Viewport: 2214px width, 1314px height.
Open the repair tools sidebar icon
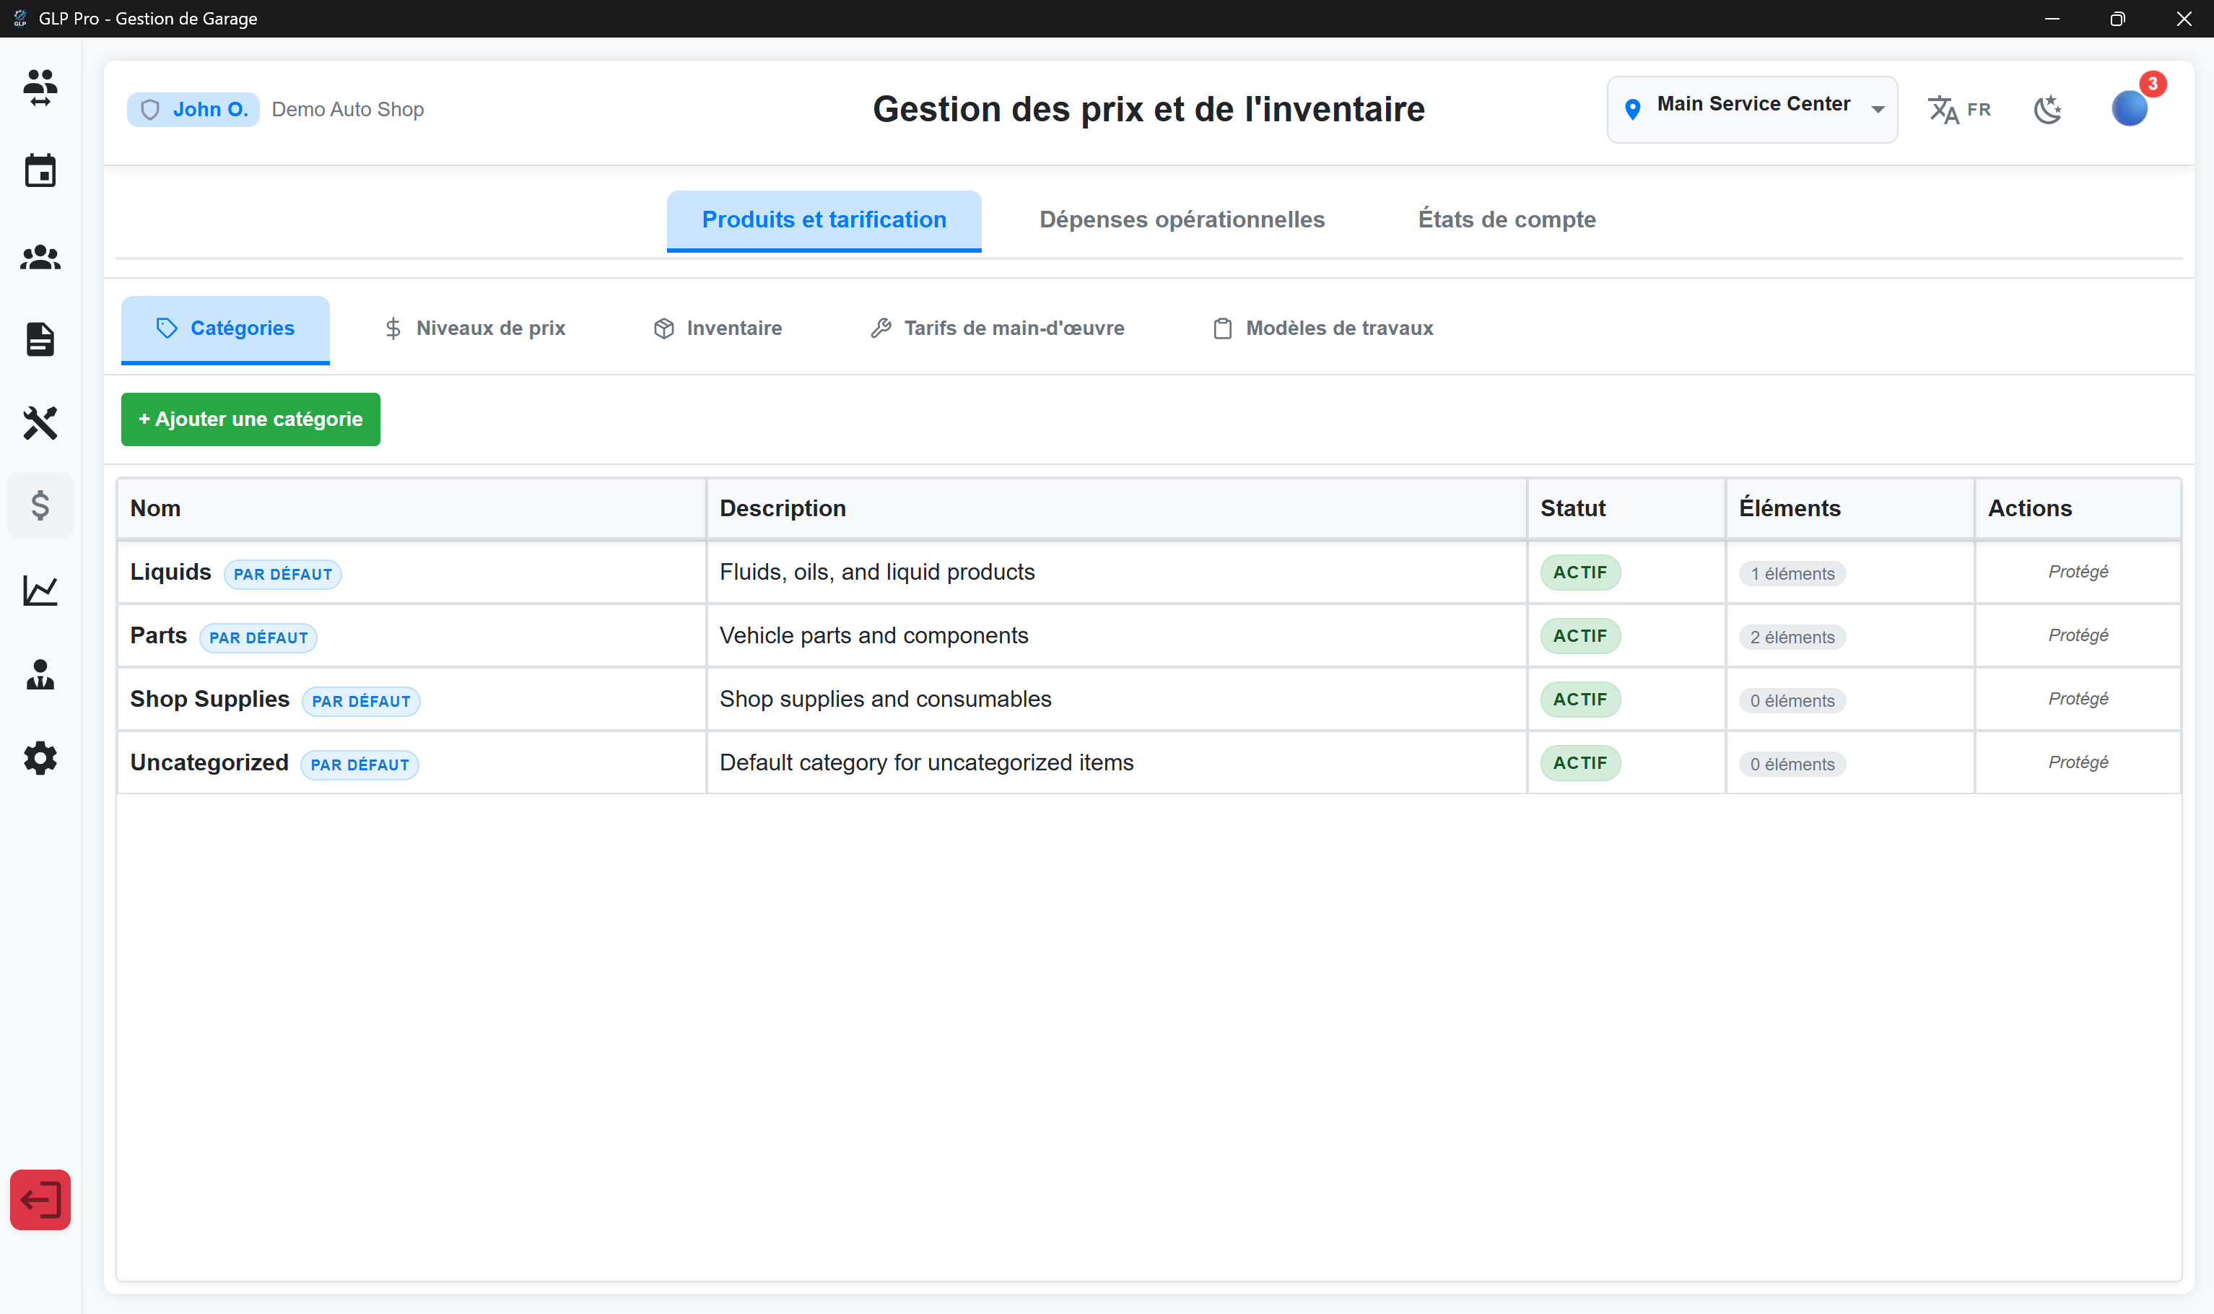40,423
